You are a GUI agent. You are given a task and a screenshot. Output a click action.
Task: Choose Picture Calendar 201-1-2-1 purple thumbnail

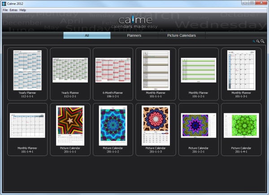click(x=199, y=126)
